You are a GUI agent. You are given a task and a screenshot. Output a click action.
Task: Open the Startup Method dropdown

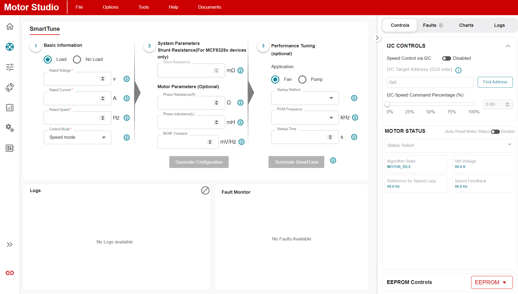pyautogui.click(x=305, y=98)
